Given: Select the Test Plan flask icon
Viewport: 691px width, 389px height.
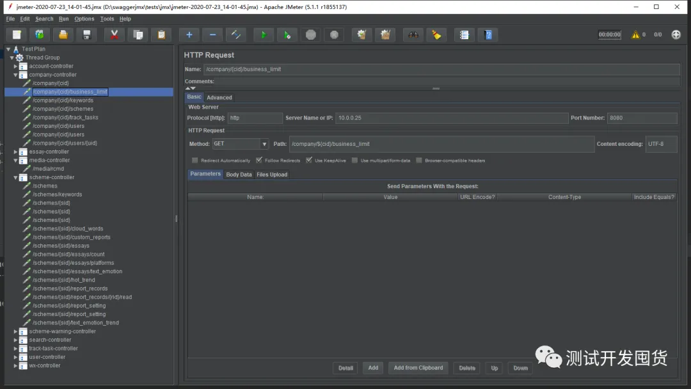Looking at the screenshot, I should pyautogui.click(x=16, y=49).
